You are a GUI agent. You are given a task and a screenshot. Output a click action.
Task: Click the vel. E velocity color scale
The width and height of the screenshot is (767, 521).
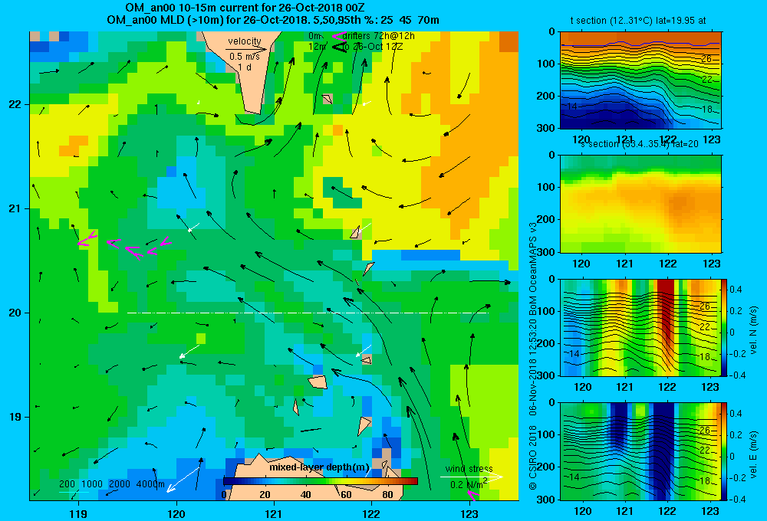tap(724, 451)
